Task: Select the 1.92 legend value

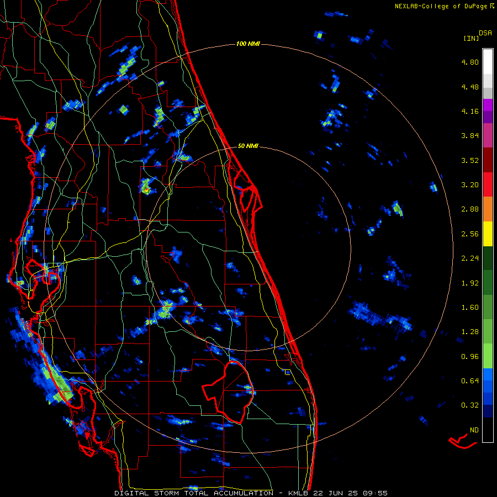Action: pyautogui.click(x=470, y=283)
